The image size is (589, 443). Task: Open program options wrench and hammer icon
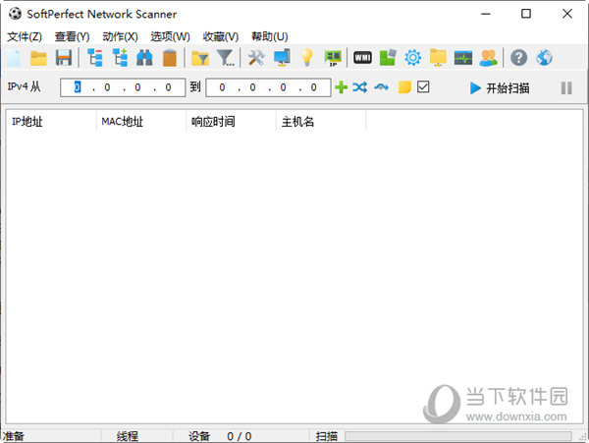pyautogui.click(x=256, y=58)
